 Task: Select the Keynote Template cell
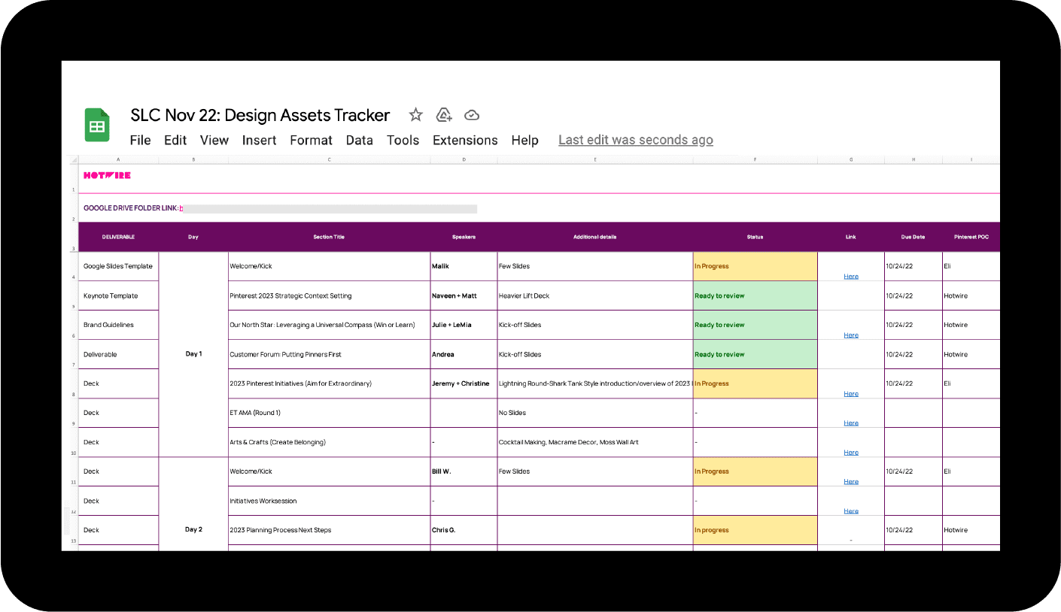tap(118, 295)
